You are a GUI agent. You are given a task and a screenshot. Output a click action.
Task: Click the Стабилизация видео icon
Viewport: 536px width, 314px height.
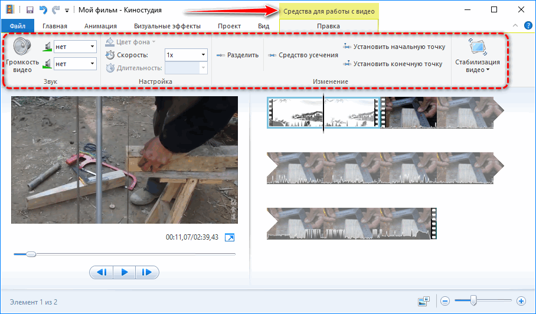click(x=478, y=48)
